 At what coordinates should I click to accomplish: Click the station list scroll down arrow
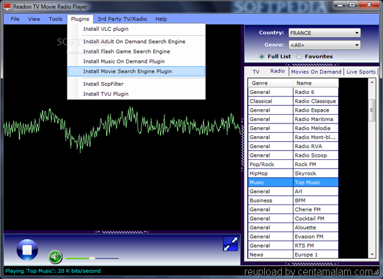click(372, 255)
